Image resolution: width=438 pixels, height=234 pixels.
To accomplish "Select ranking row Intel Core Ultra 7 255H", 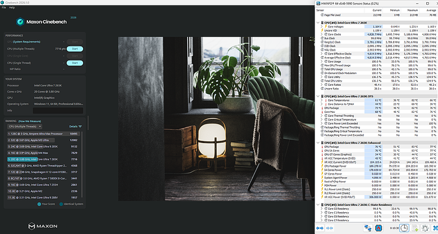I will click(x=43, y=185).
